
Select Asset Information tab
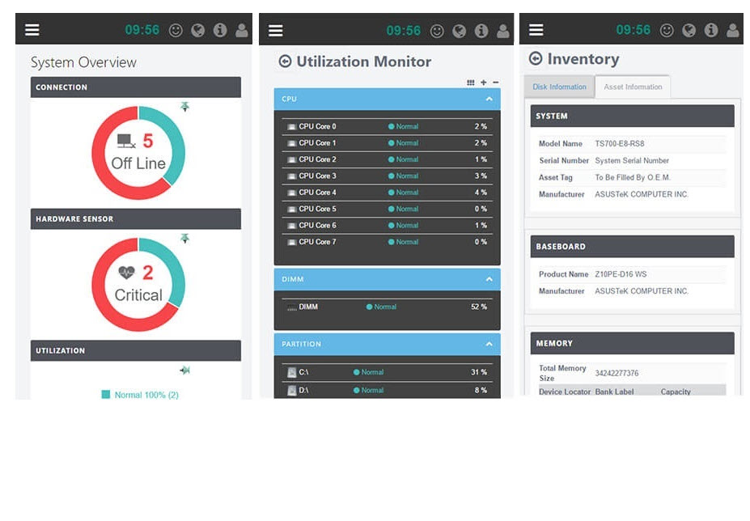click(633, 87)
